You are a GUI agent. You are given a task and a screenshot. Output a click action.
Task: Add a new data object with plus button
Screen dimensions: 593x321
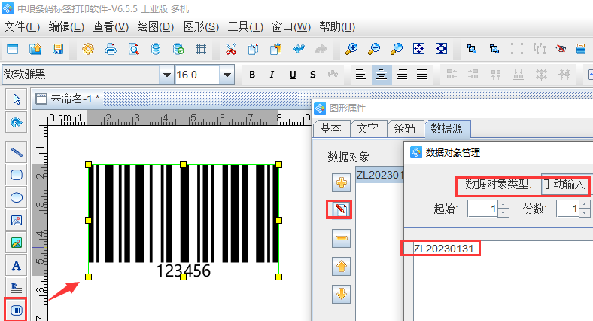click(x=341, y=183)
